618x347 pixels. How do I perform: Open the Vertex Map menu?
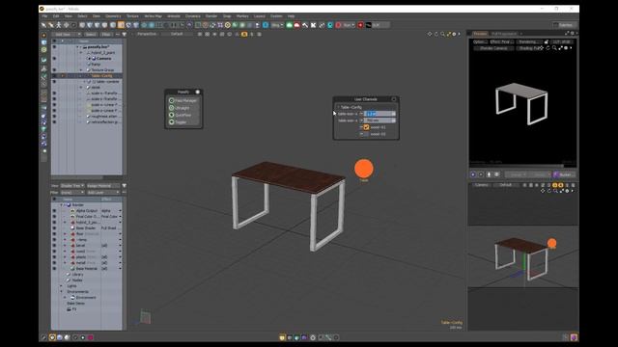pos(153,16)
